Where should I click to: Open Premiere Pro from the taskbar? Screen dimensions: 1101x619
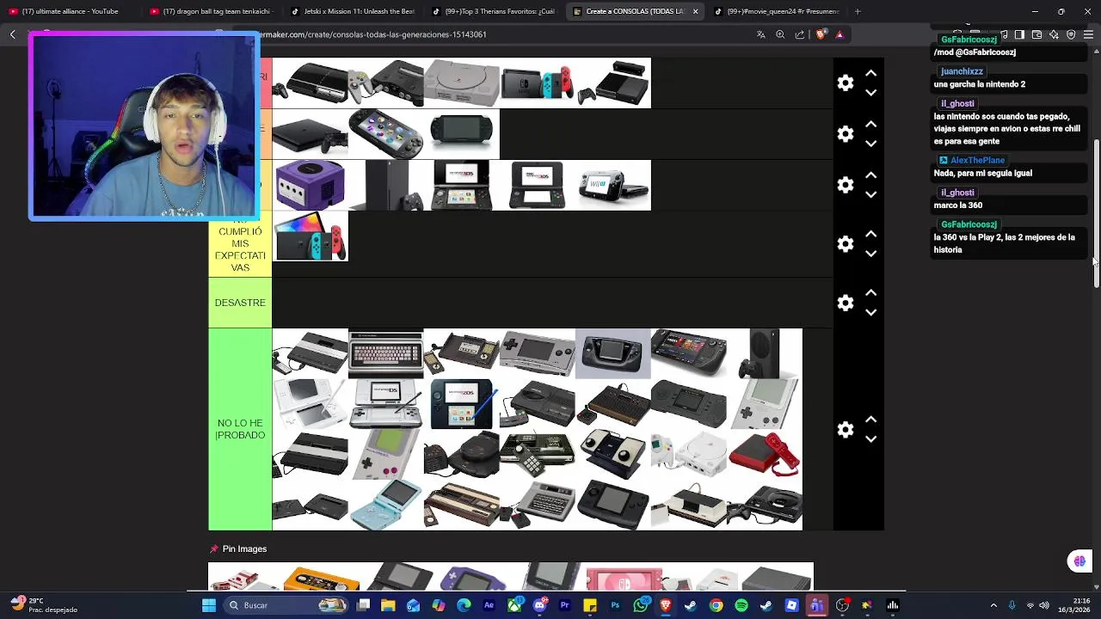click(x=564, y=605)
